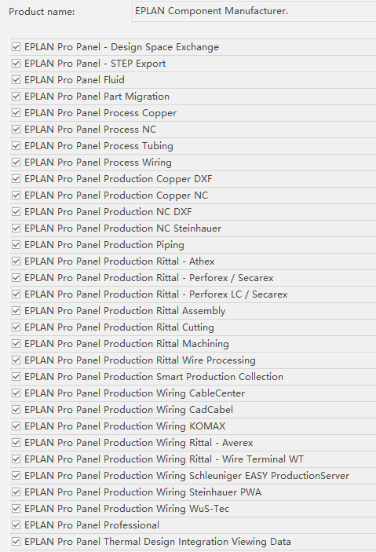The height and width of the screenshot is (552, 376).
Task: Select the Production Wiring Schleuniger EASY ProductionServer row
Action: tap(193, 476)
